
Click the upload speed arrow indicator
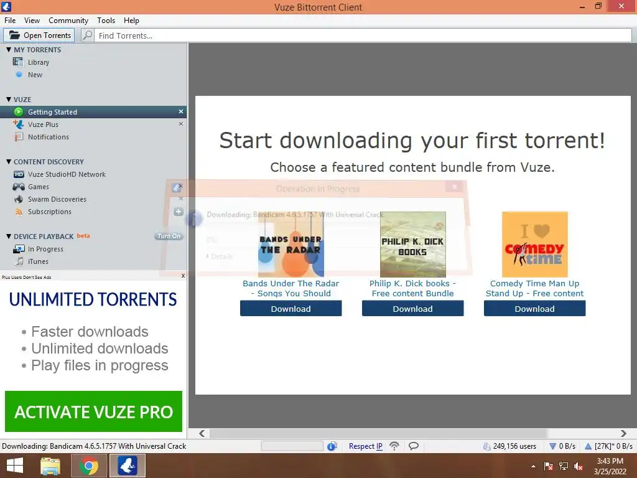[x=588, y=446]
